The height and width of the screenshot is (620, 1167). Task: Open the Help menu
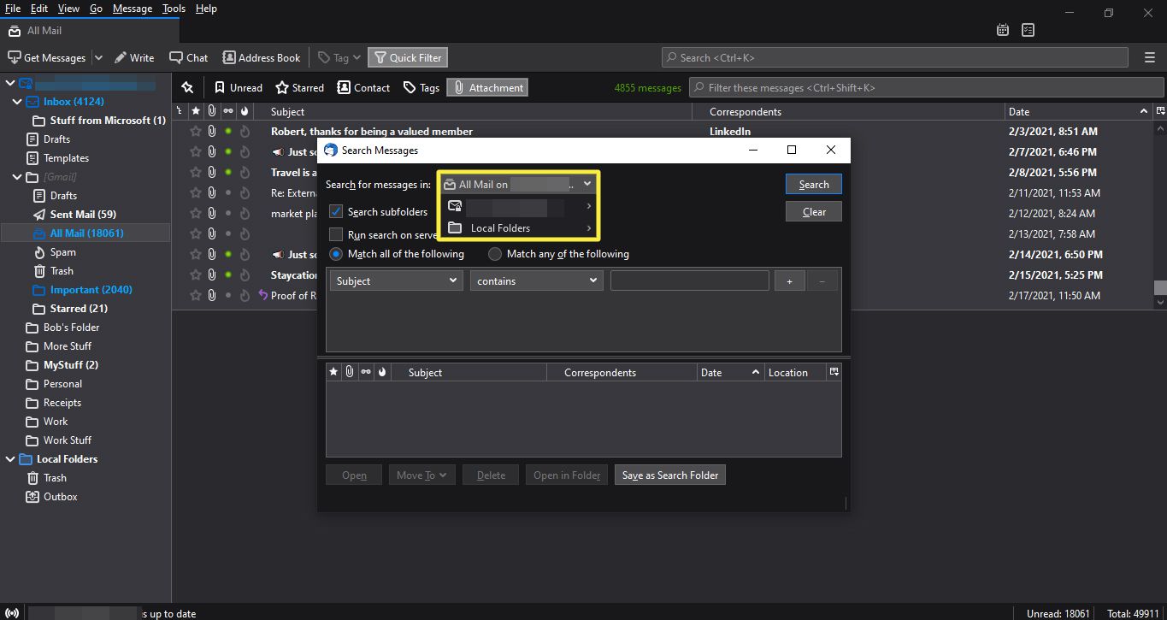[x=206, y=9]
